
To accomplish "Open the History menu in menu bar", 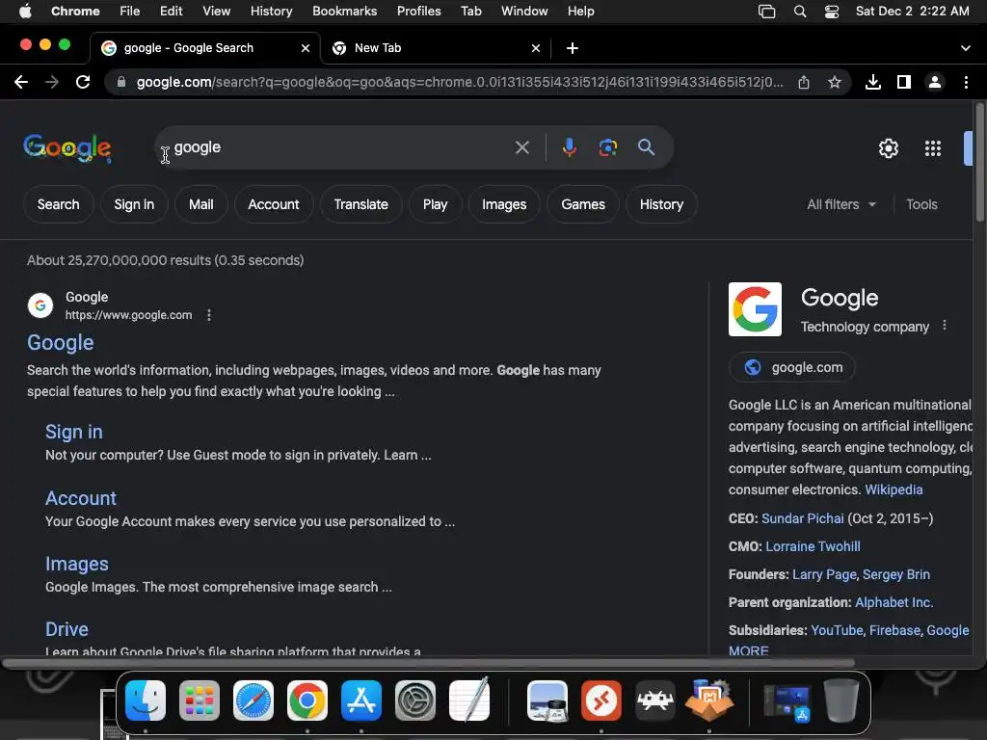I will point(271,12).
